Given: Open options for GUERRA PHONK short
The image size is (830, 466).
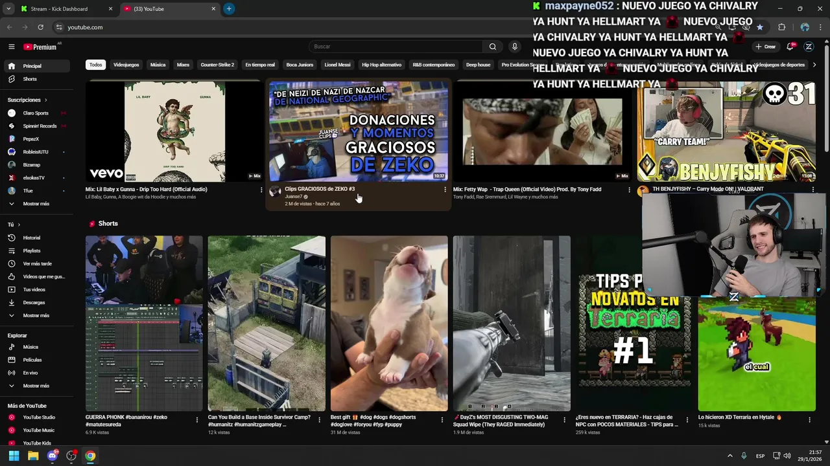Looking at the screenshot, I should [x=197, y=420].
